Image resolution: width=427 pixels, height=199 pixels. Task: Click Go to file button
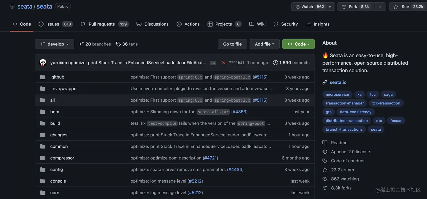tap(232, 44)
